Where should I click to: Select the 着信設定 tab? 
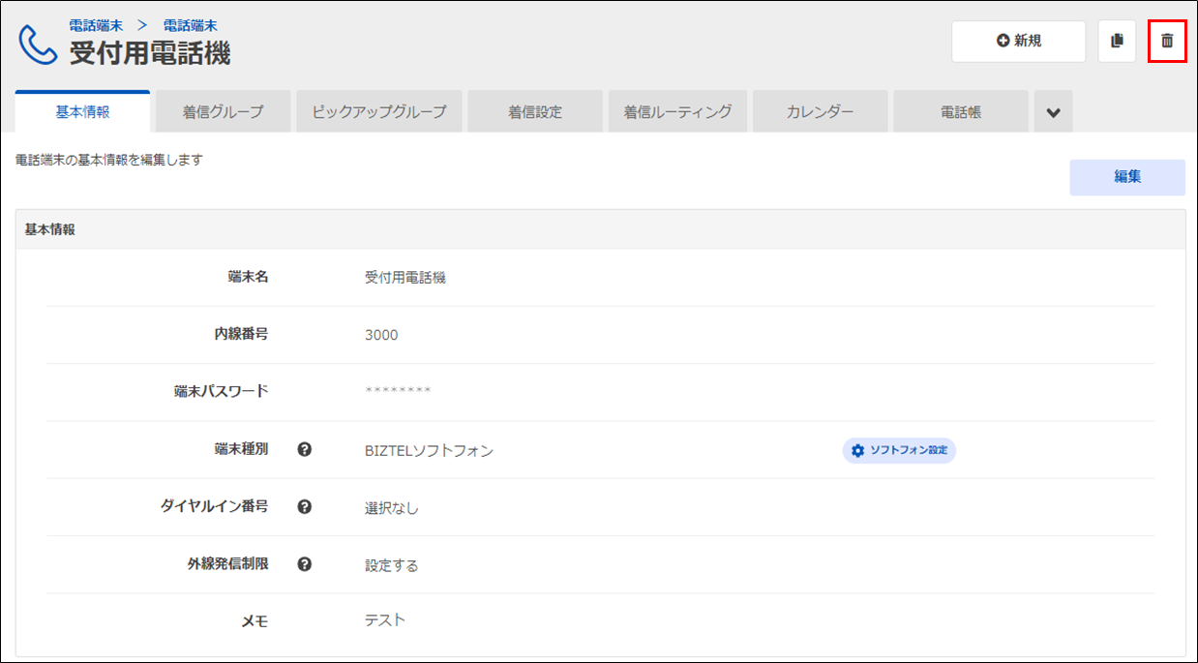click(535, 112)
